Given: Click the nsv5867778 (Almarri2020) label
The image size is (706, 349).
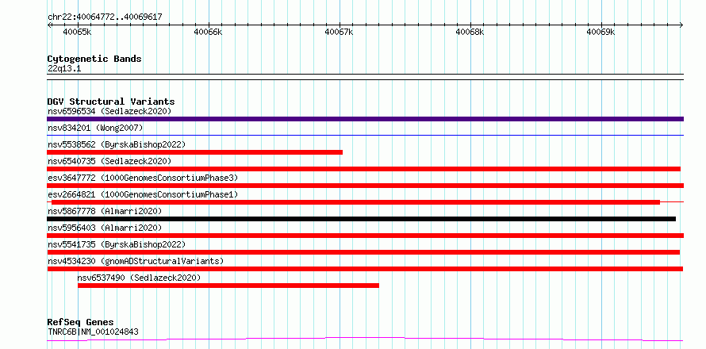Looking at the screenshot, I should [105, 211].
